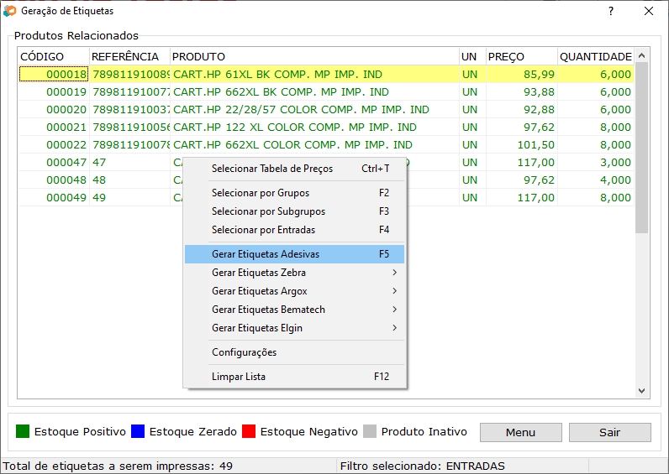Click the scrollbar up arrow

coord(642,55)
